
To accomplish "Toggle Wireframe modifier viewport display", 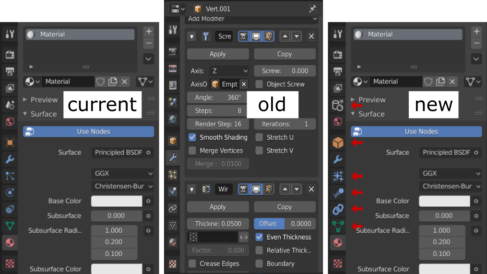I will click(256, 189).
